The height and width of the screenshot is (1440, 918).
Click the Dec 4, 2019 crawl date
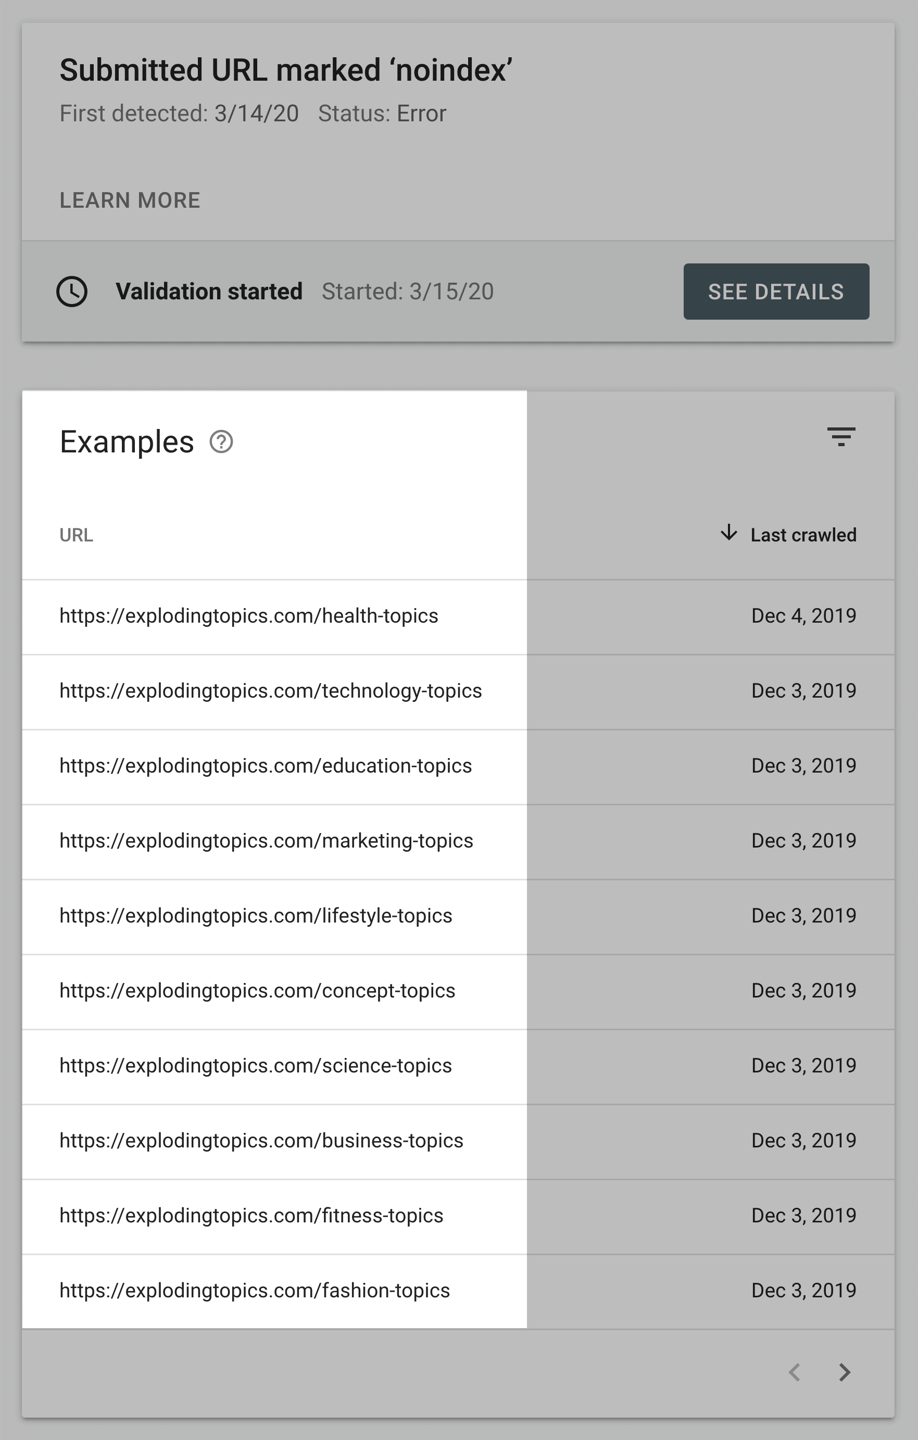(x=804, y=616)
